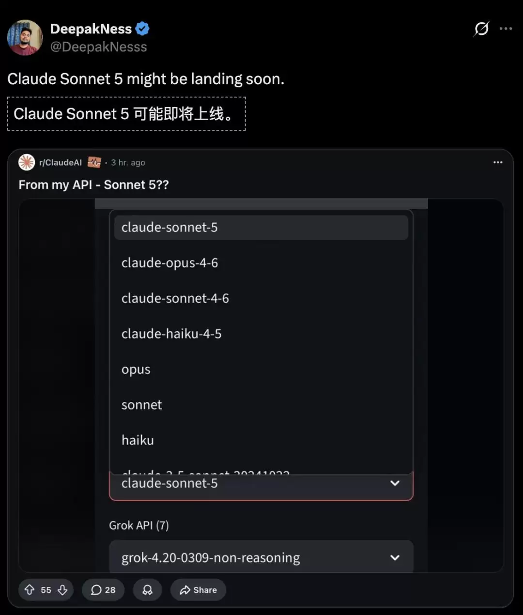Downvote the Reddit post
The width and height of the screenshot is (523, 615).
(62, 589)
